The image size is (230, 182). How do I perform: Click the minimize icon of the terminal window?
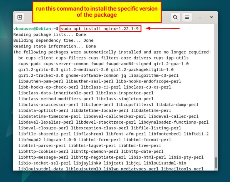(x=200, y=18)
